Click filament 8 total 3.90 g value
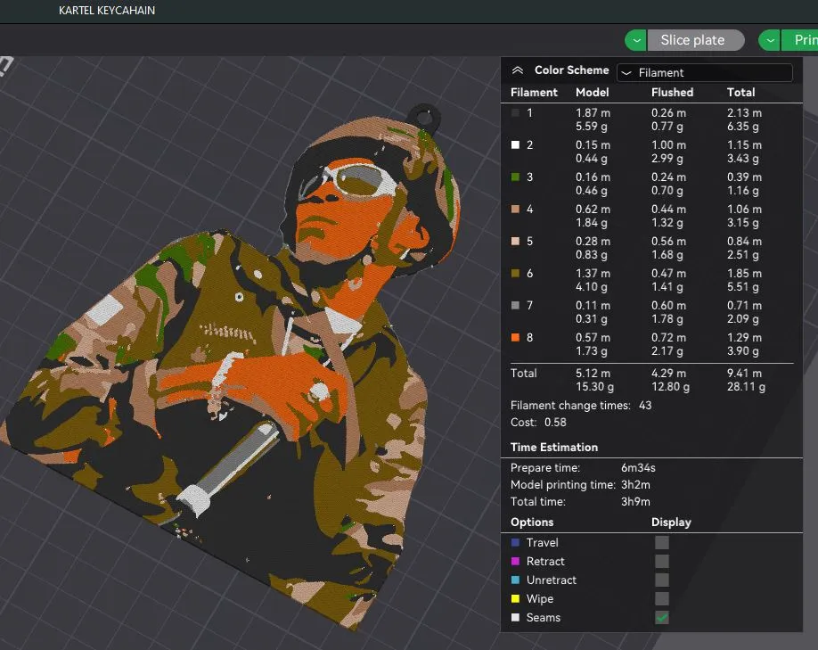Image resolution: width=818 pixels, height=650 pixels. tap(743, 350)
